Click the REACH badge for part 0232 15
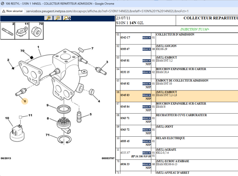The height and width of the screenshot is (176, 238). pos(146,72)
